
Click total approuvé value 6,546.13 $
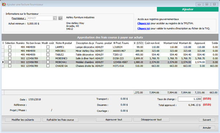point(194,105)
